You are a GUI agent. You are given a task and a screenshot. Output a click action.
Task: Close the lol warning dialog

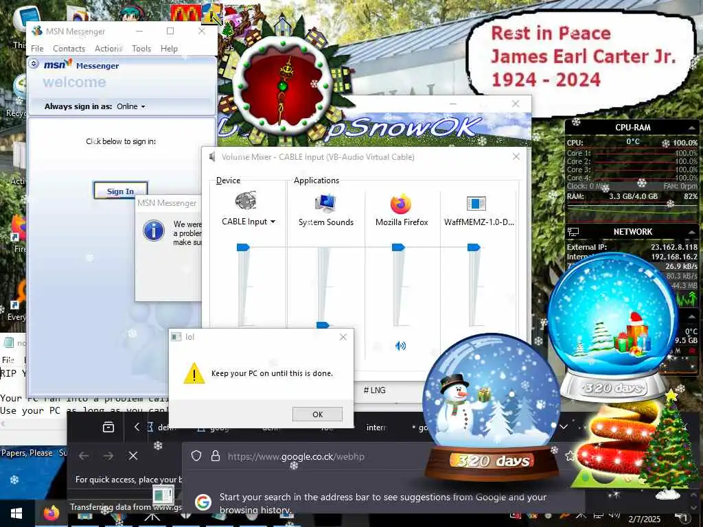343,336
